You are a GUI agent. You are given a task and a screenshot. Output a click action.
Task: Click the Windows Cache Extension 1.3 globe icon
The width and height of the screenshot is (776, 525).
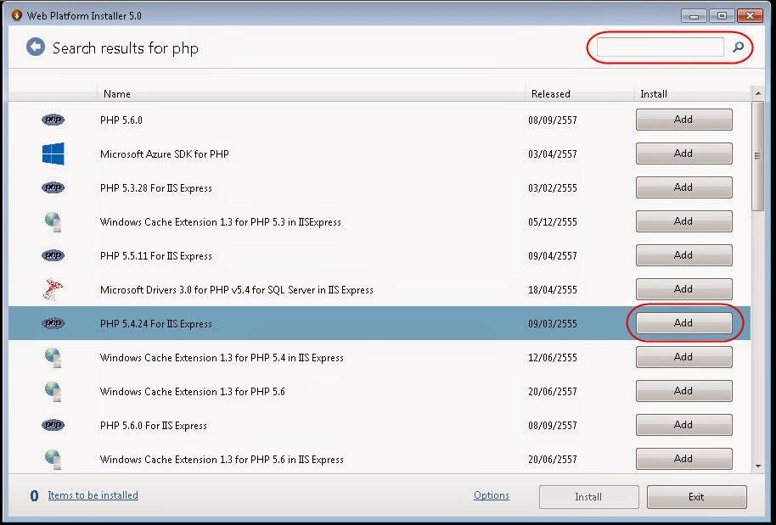click(53, 221)
